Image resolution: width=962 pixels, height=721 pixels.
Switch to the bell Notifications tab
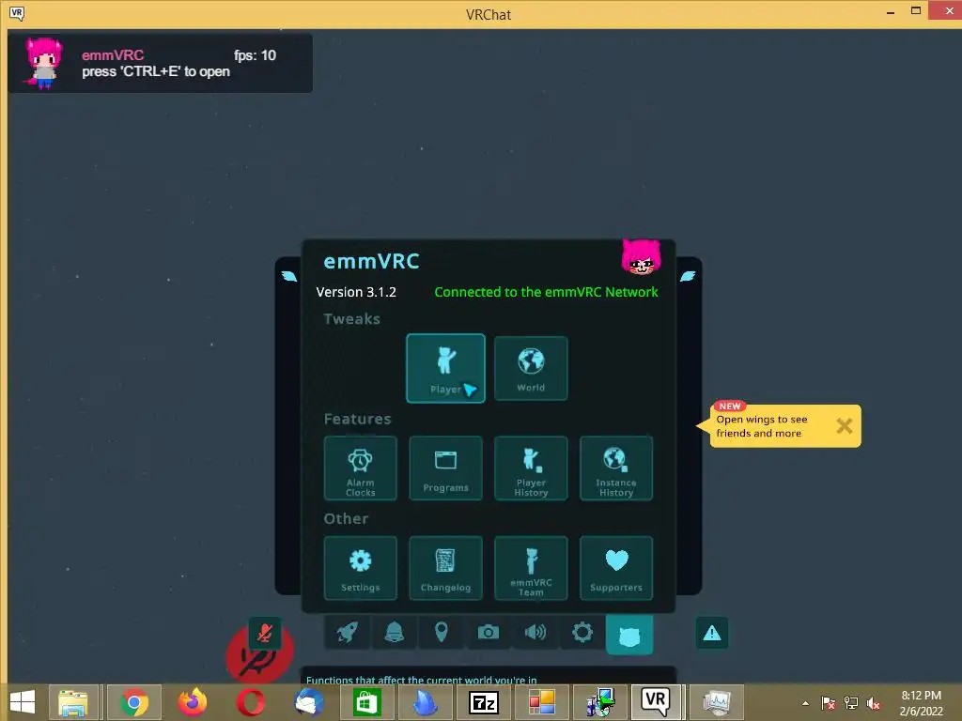[394, 632]
